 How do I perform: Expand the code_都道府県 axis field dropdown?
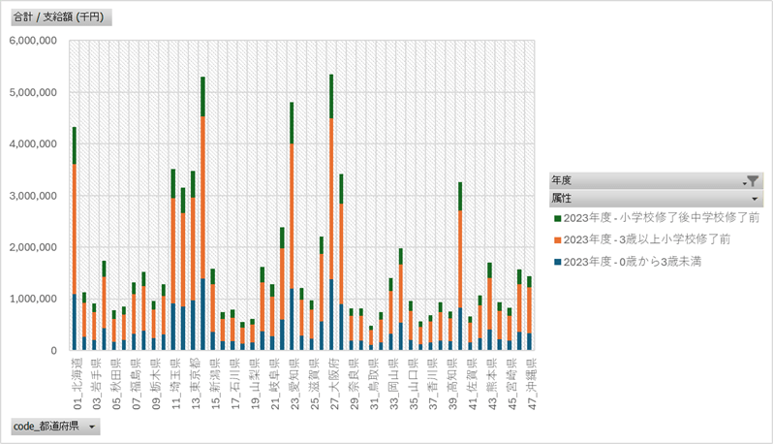(x=92, y=427)
